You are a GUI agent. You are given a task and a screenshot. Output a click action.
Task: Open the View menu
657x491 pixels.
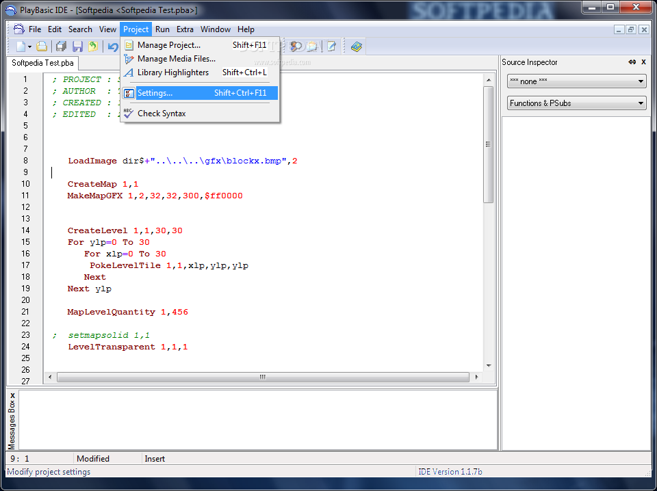(x=107, y=29)
